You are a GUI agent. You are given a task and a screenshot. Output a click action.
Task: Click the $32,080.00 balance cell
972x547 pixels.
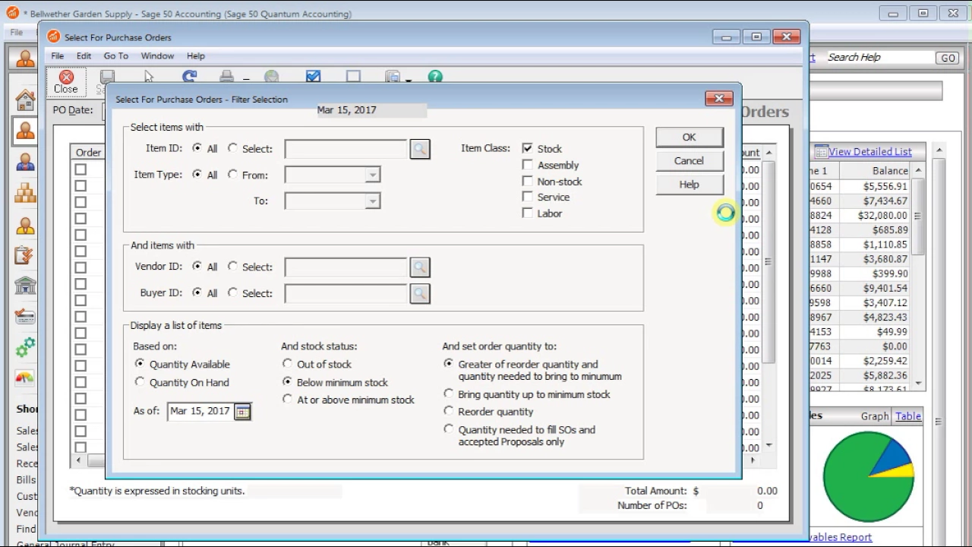click(882, 216)
